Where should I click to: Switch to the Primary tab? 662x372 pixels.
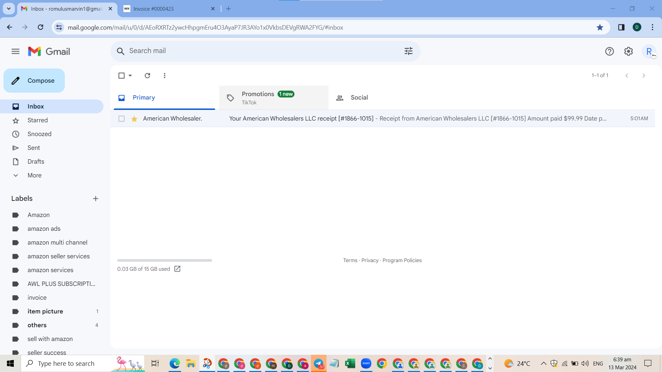164,97
